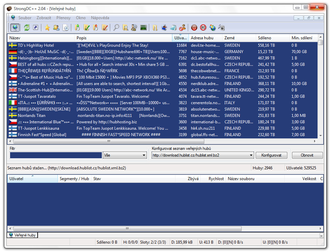Screen dimensions: 331x252
Task: Sort hubs by the Popis column header
Action: (x=123, y=38)
